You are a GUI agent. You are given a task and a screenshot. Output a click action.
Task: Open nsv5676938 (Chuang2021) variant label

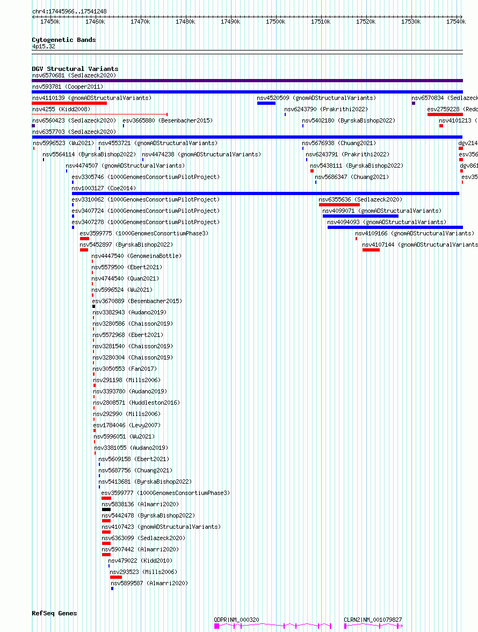339,143
